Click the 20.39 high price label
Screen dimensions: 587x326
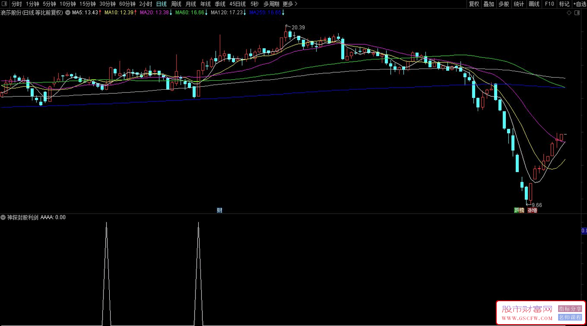pyautogui.click(x=298, y=28)
